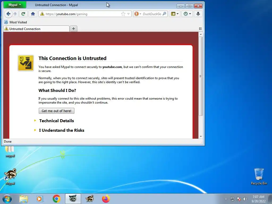This screenshot has height=204, width=272.
Task: Open Windows Explorer from taskbar
Action: click(24, 199)
